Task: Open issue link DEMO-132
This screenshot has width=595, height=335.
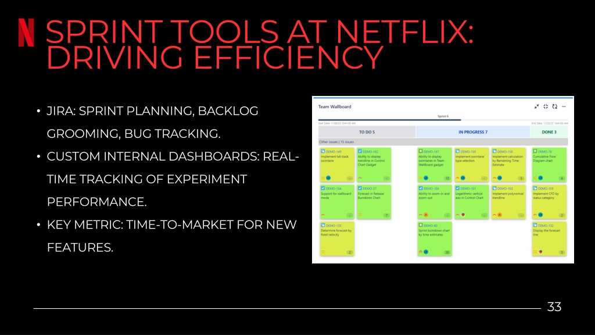Action: 546,226
